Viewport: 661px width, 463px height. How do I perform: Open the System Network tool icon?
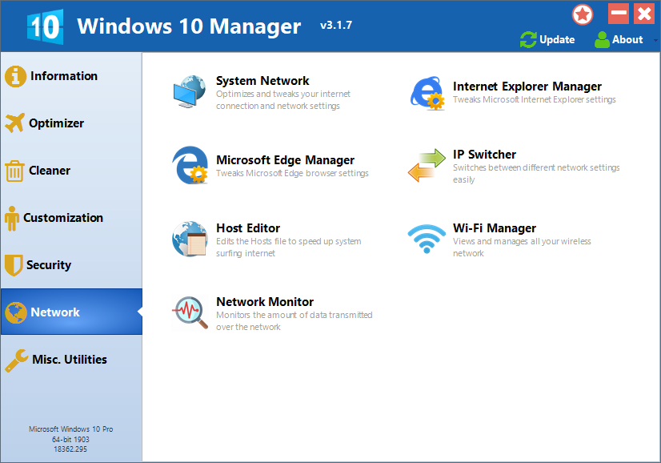coord(189,91)
